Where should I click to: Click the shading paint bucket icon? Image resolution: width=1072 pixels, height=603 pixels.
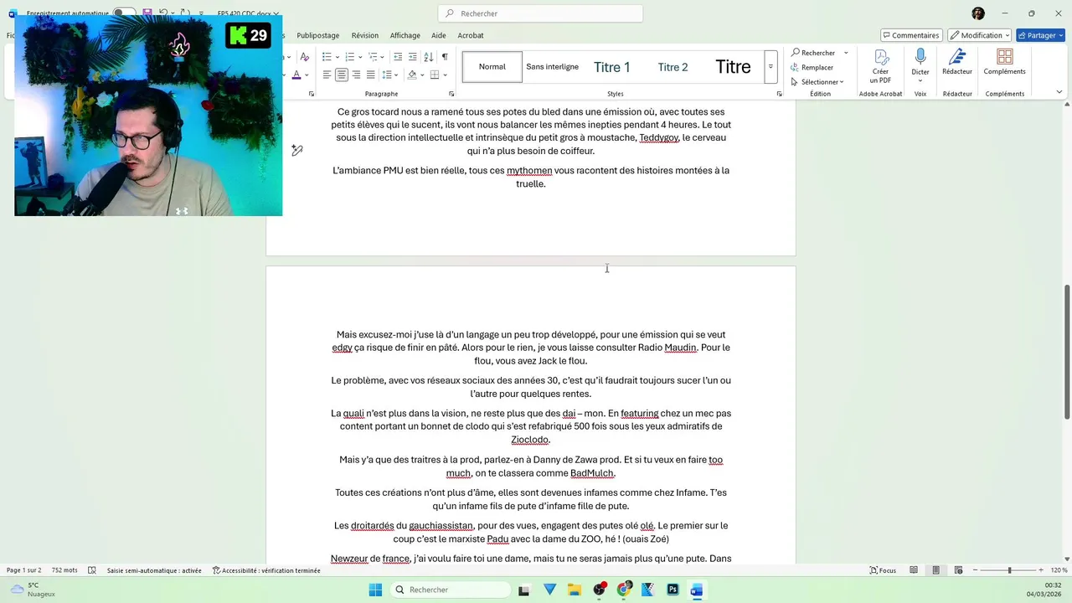point(411,75)
